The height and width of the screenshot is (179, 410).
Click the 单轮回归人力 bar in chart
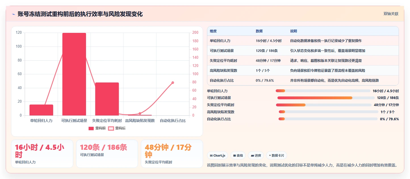pyautogui.click(x=41, y=110)
